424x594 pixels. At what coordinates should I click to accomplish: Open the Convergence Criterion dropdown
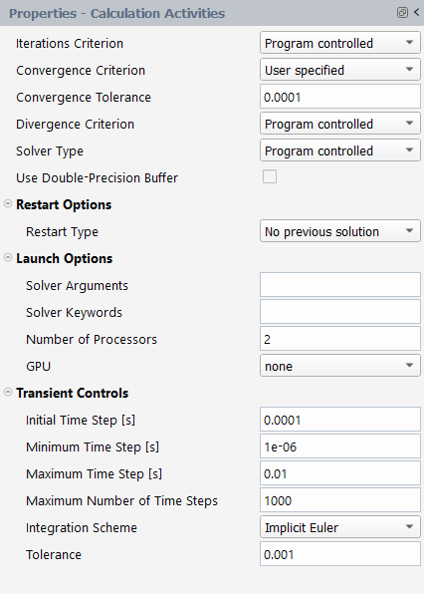pyautogui.click(x=340, y=70)
